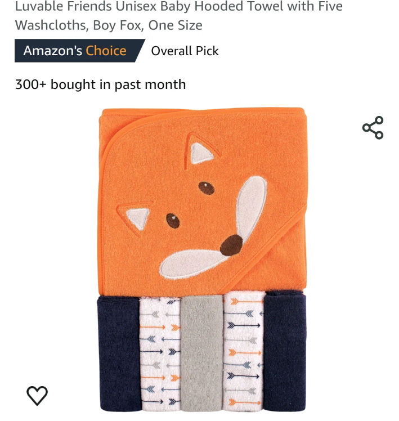Tap the 'Washcloths, Boy Fox, One Size' line

coord(109,25)
